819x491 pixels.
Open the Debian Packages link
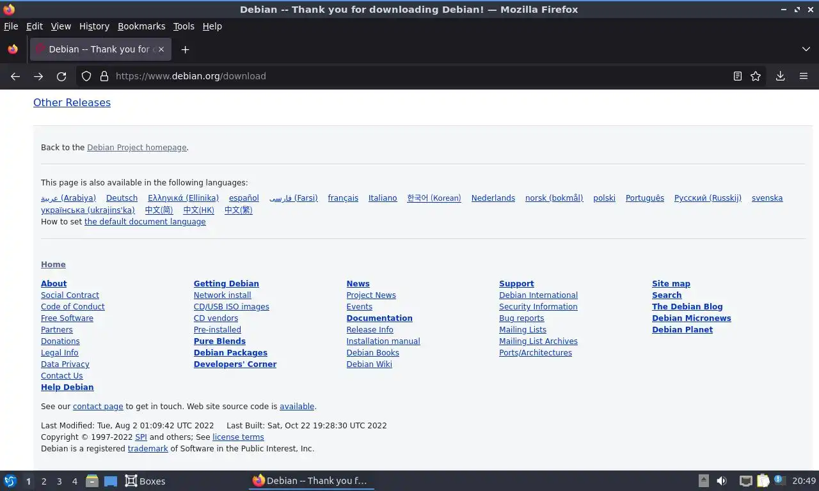(230, 353)
